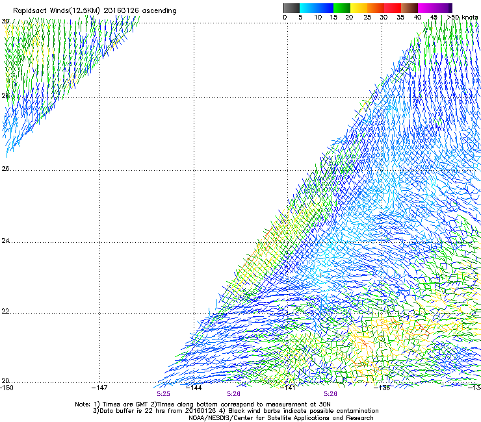Click the yellow 20-25 knots legend segment

[x=359, y=8]
